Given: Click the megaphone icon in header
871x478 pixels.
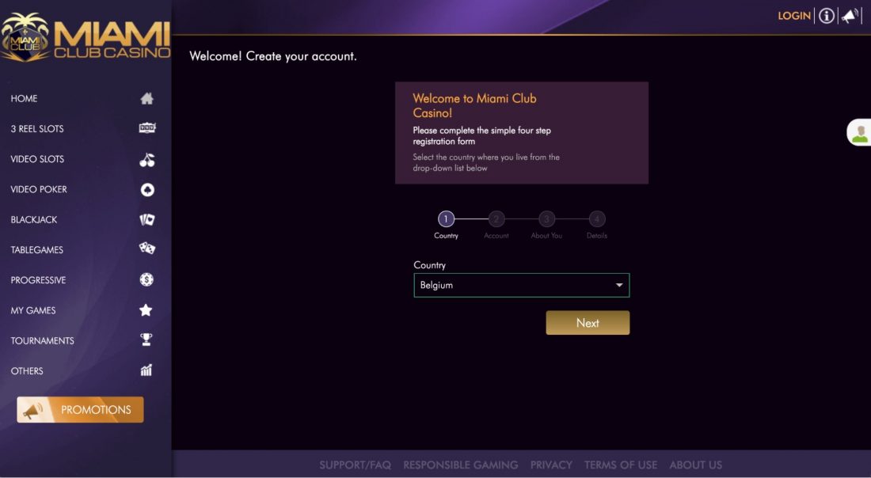Looking at the screenshot, I should point(850,16).
